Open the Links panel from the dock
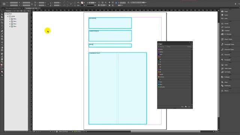The height and width of the screenshot is (135, 240). click(x=225, y=18)
